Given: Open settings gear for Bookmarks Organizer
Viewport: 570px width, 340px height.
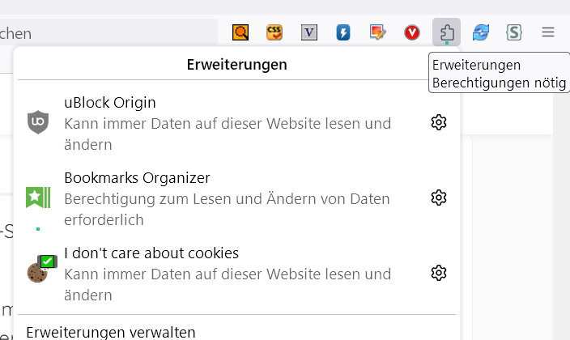Looking at the screenshot, I should tap(439, 198).
